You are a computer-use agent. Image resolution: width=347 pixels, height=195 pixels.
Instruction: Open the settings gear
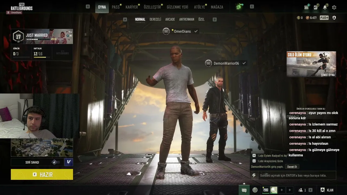click(334, 7)
